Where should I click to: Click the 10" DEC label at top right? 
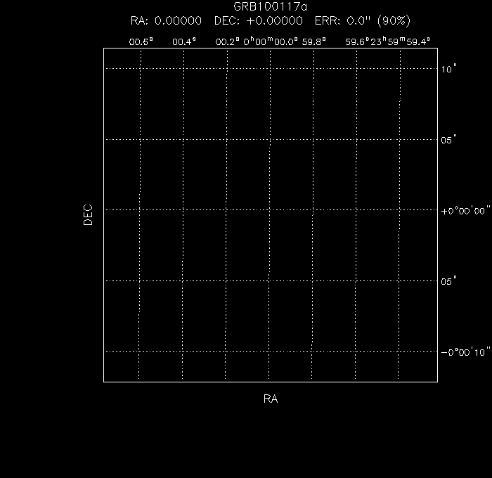coord(448,69)
